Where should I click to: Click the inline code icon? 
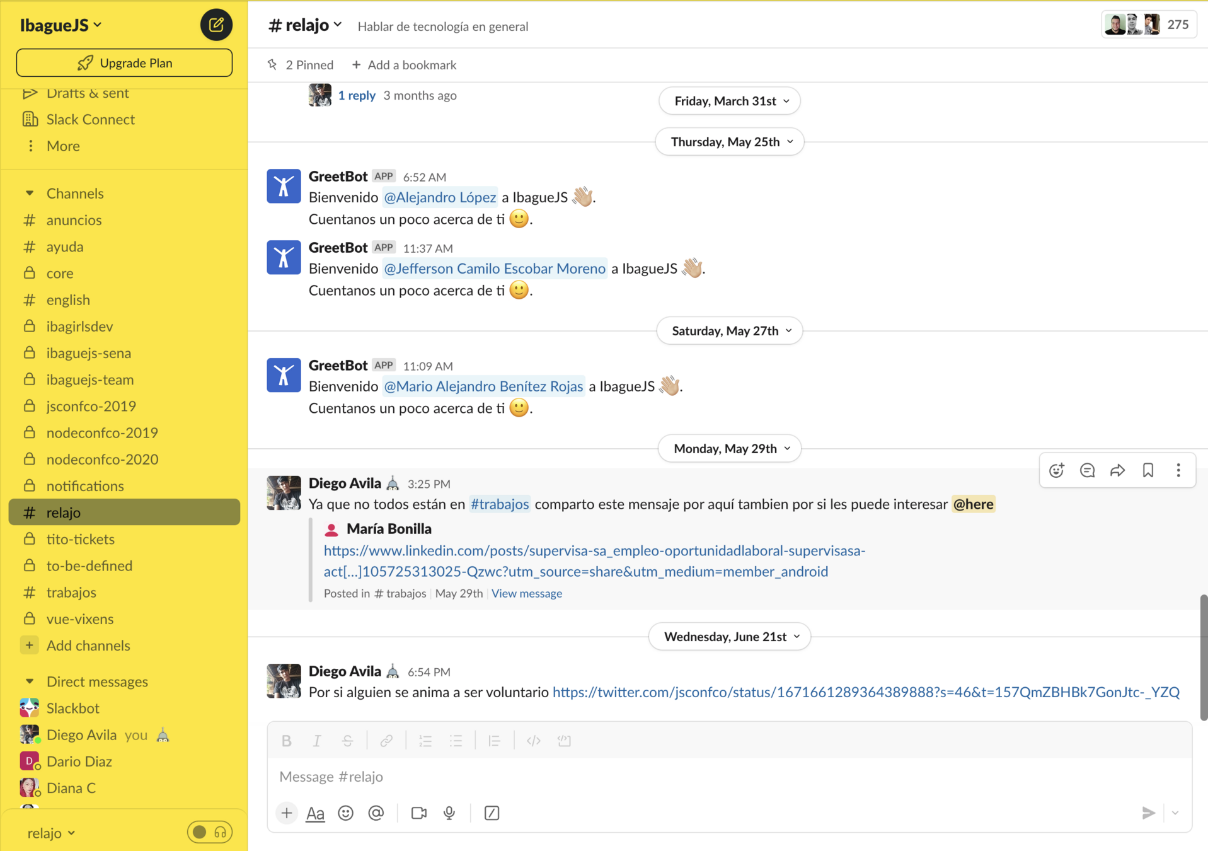pos(534,741)
